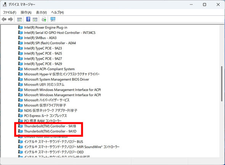This screenshot has height=165, width=225.
Task: Select Intel(R) TypeC PCIE - 9A27
Action: click(43, 59)
